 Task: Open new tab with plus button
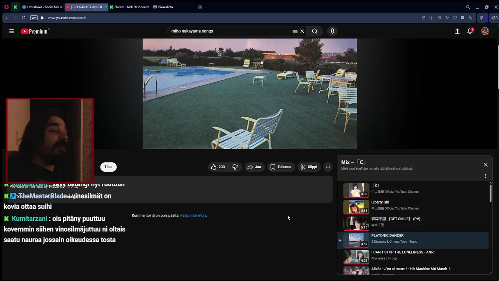click(x=200, y=7)
